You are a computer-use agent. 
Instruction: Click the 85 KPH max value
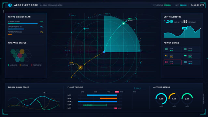tap(185, 21)
